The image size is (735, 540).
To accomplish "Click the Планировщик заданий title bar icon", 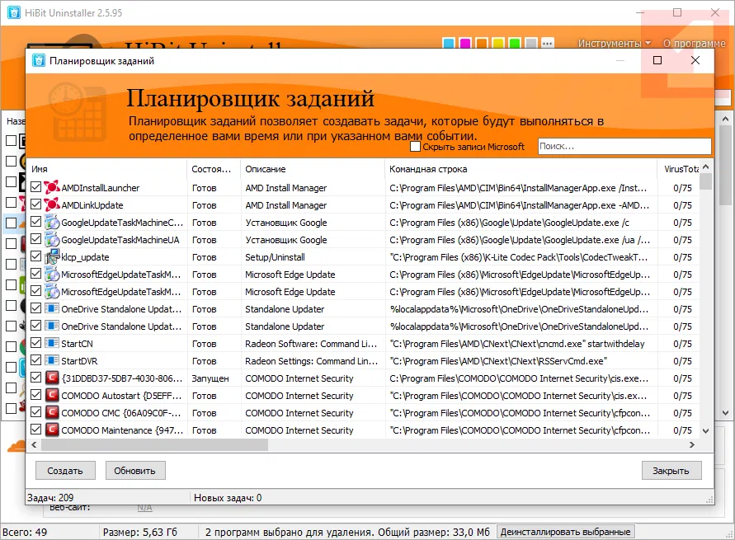I will (38, 60).
